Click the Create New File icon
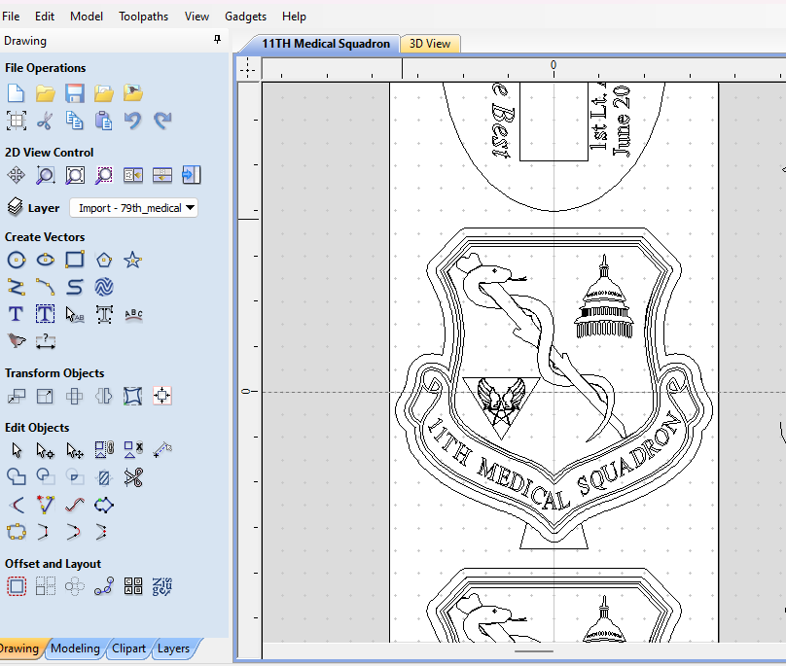 point(16,93)
